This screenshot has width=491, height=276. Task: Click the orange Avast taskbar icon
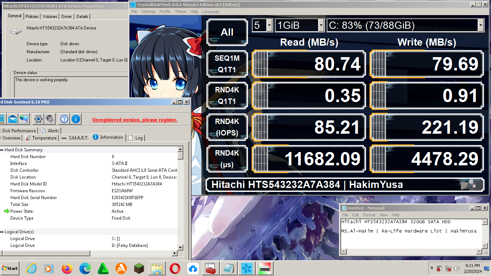click(x=121, y=268)
